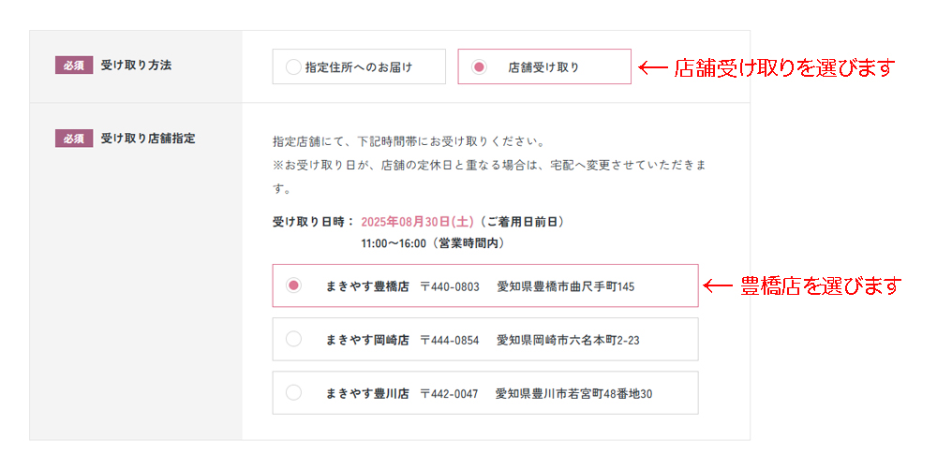937x468 pixels.
Task: Click the red arrow next to 豊橋店を選びます
Action: (717, 285)
